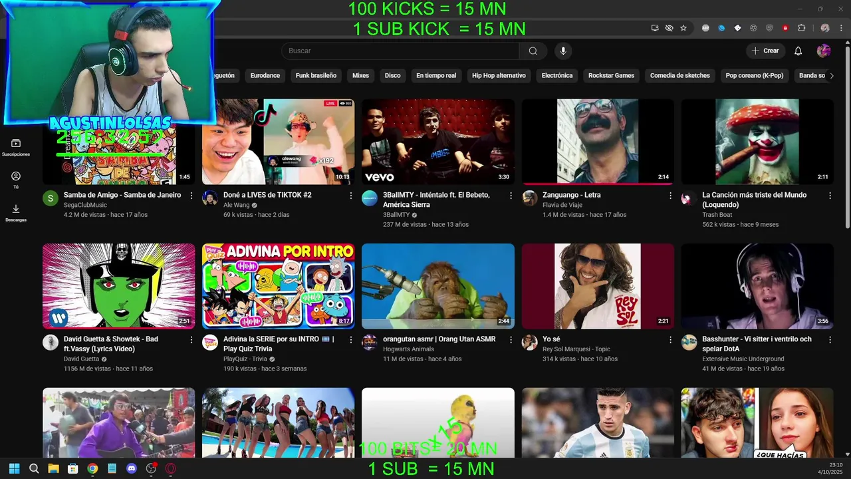Visit the Hogwarts Animals channel link
The width and height of the screenshot is (851, 479).
pyautogui.click(x=408, y=349)
